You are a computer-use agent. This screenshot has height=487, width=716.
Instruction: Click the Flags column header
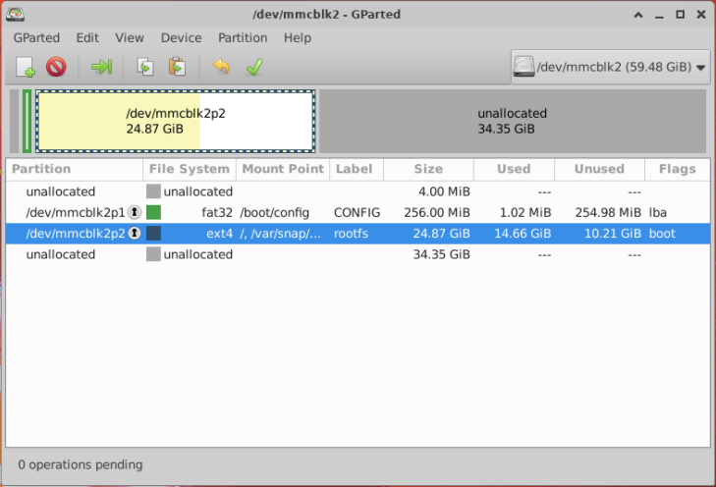coord(678,169)
